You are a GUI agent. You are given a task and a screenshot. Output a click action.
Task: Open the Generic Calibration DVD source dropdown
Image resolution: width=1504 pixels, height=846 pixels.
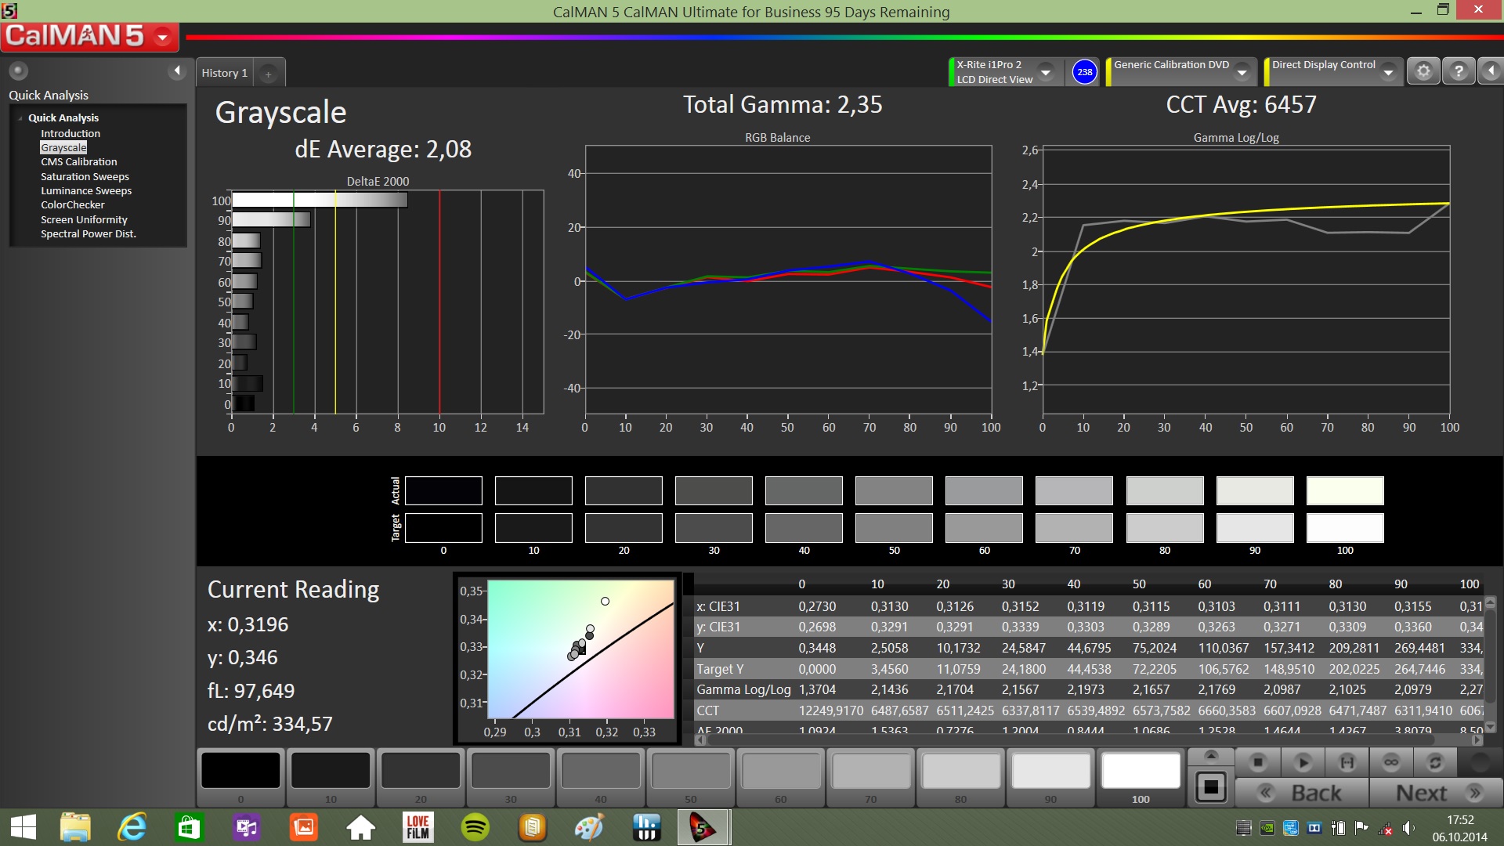tap(1242, 72)
